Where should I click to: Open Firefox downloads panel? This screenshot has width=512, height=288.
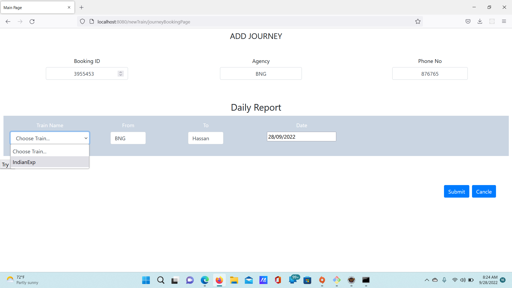tap(480, 21)
